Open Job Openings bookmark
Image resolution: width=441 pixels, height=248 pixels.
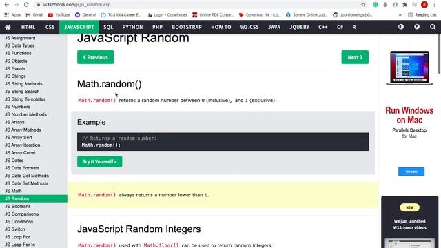tap(353, 15)
